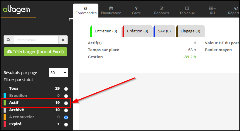Viewport: 240px width, 131px height.
Task: Click the Tableaux columns icon
Action: (x=187, y=8)
